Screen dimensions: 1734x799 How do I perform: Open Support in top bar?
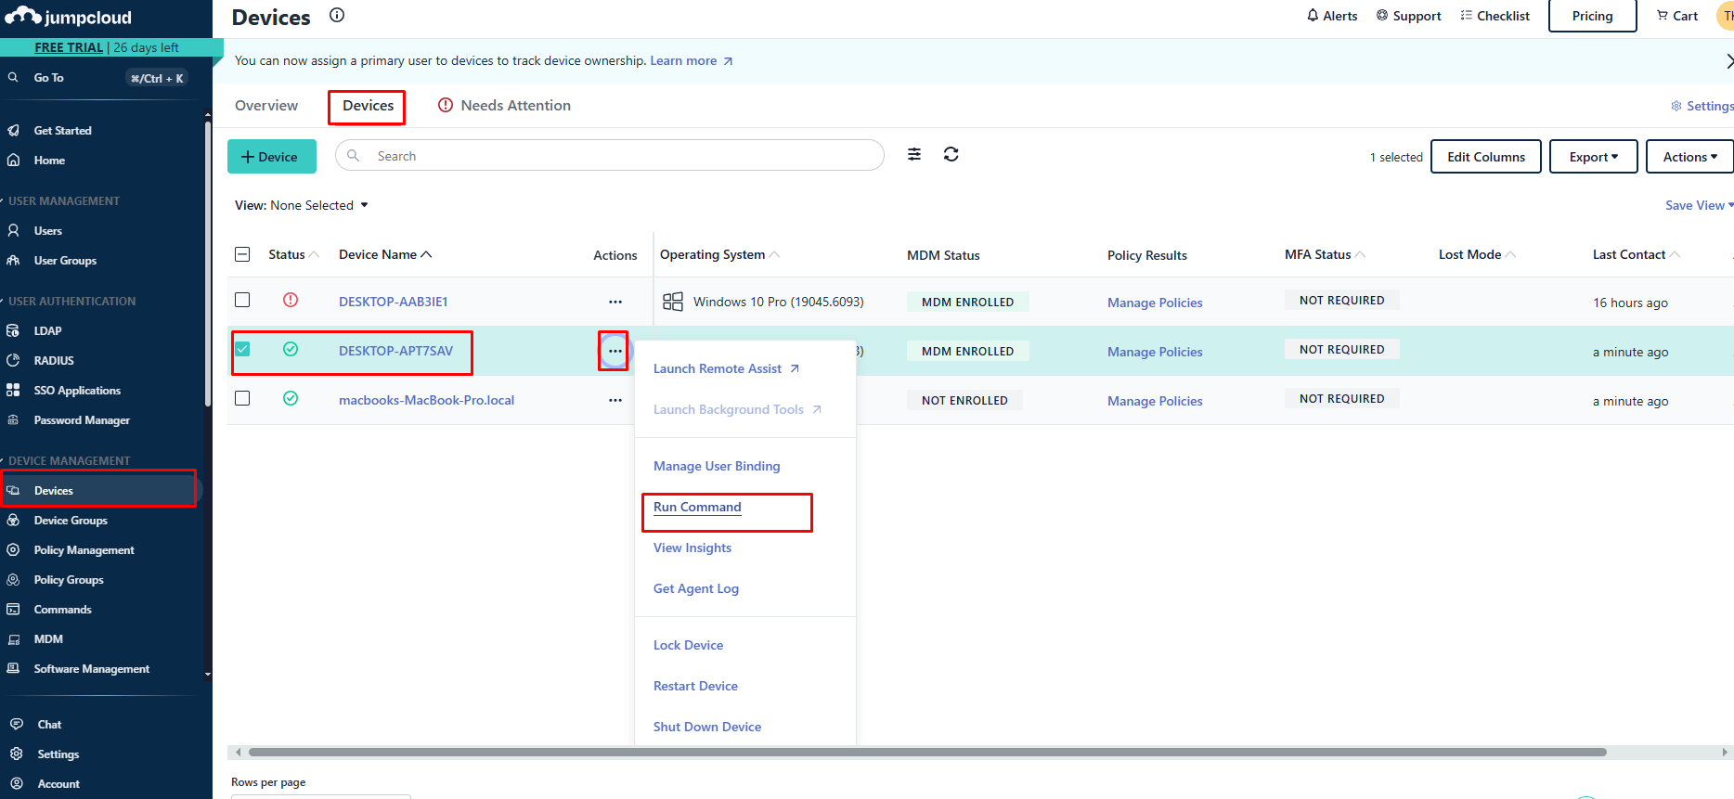[x=1408, y=16]
